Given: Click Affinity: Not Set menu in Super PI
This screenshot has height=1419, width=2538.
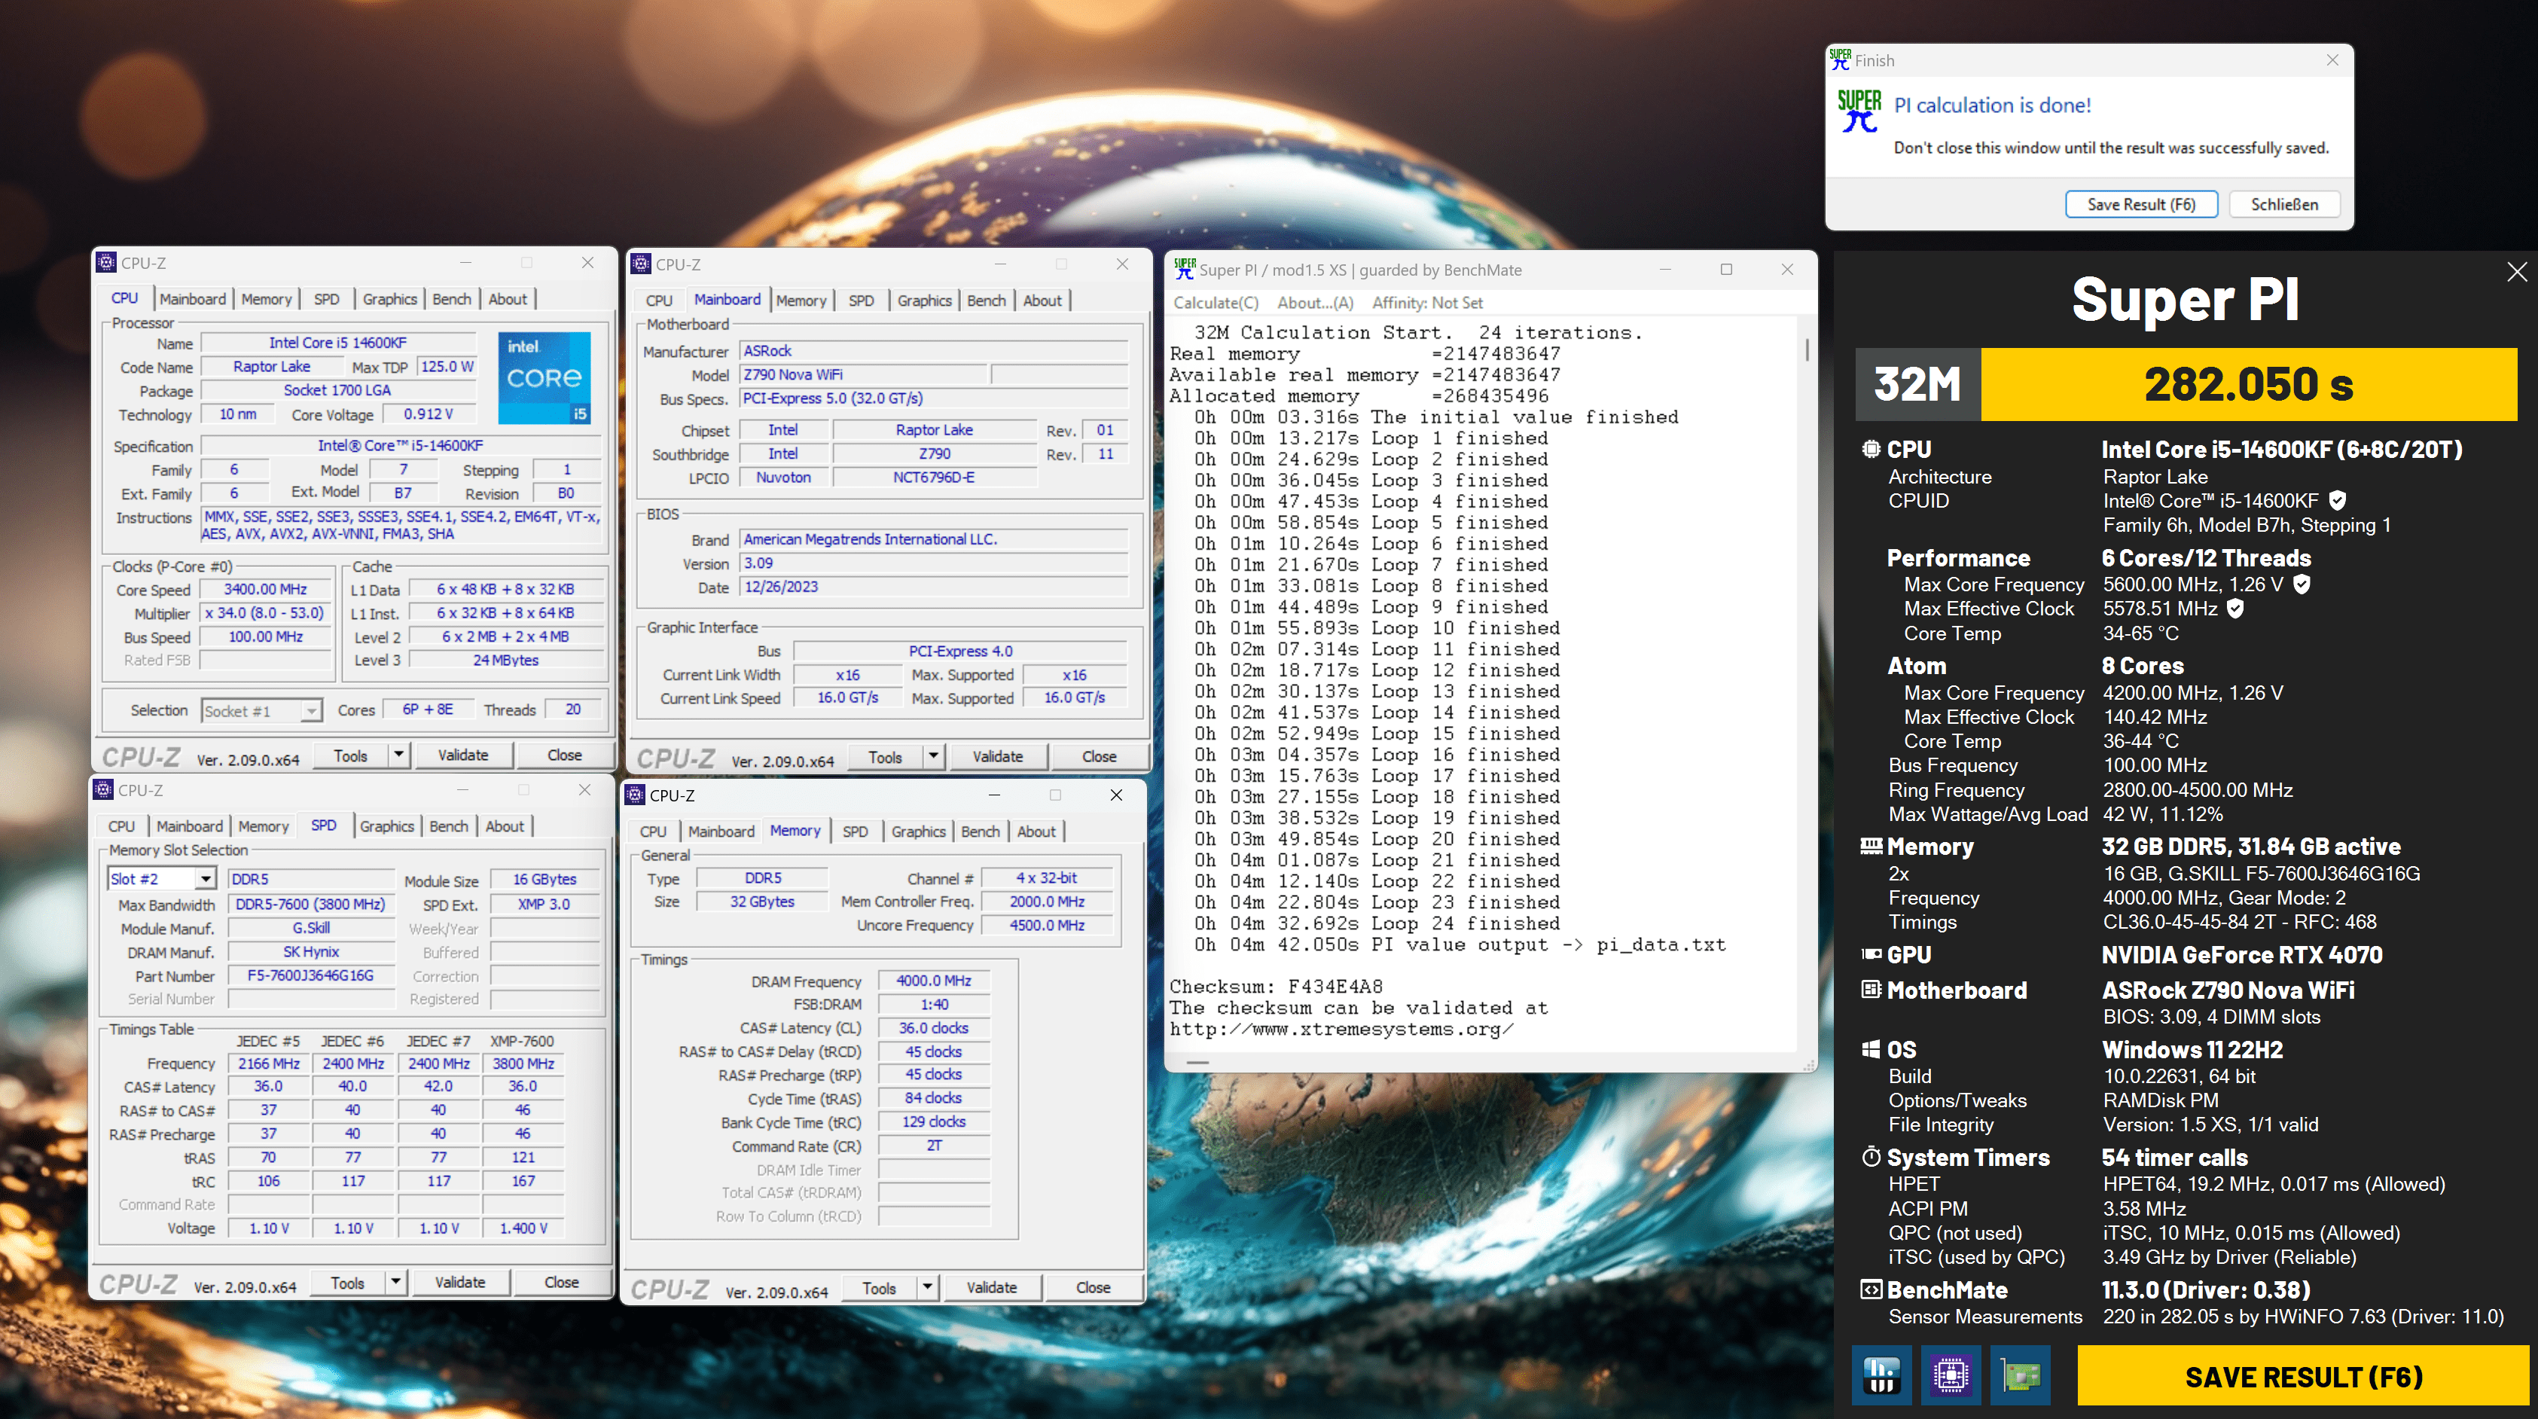Looking at the screenshot, I should click(1428, 303).
